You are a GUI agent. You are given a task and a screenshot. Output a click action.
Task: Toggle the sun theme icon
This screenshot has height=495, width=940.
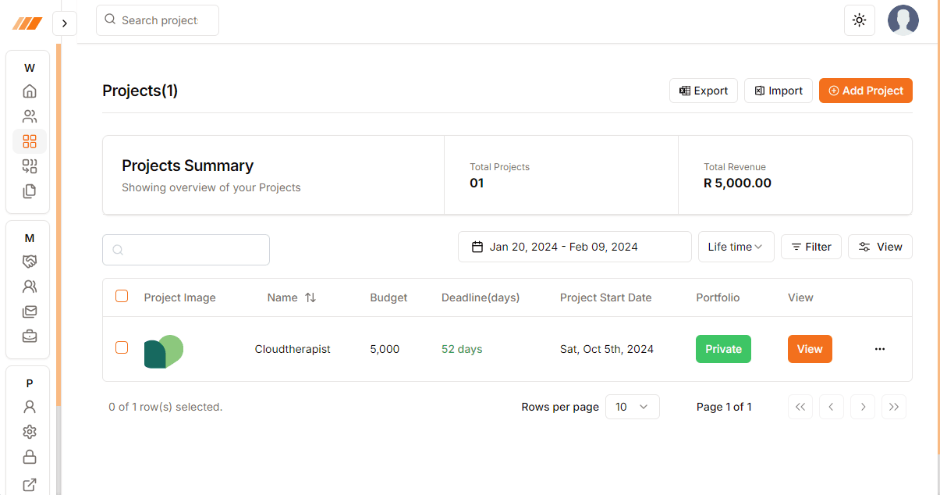[859, 20]
